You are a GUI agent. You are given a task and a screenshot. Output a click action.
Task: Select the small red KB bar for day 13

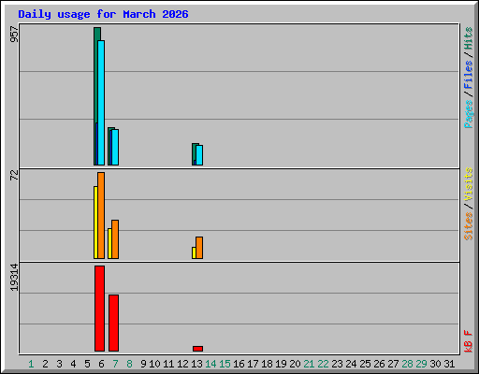197,349
